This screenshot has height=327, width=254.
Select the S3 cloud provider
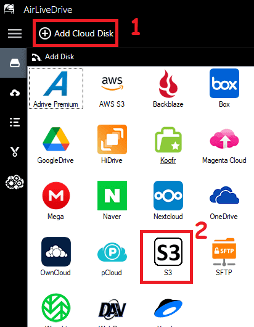click(168, 257)
